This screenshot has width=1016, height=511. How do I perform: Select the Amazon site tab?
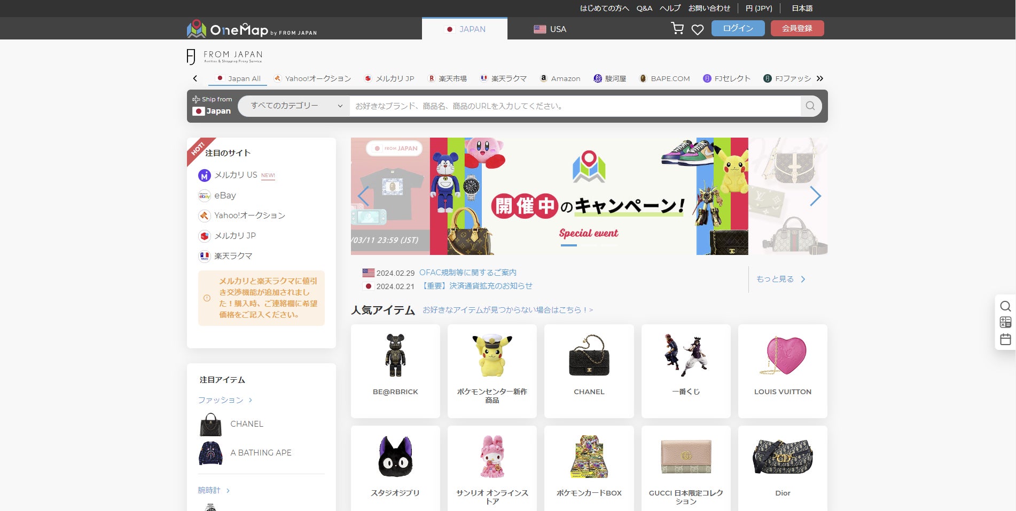click(560, 78)
